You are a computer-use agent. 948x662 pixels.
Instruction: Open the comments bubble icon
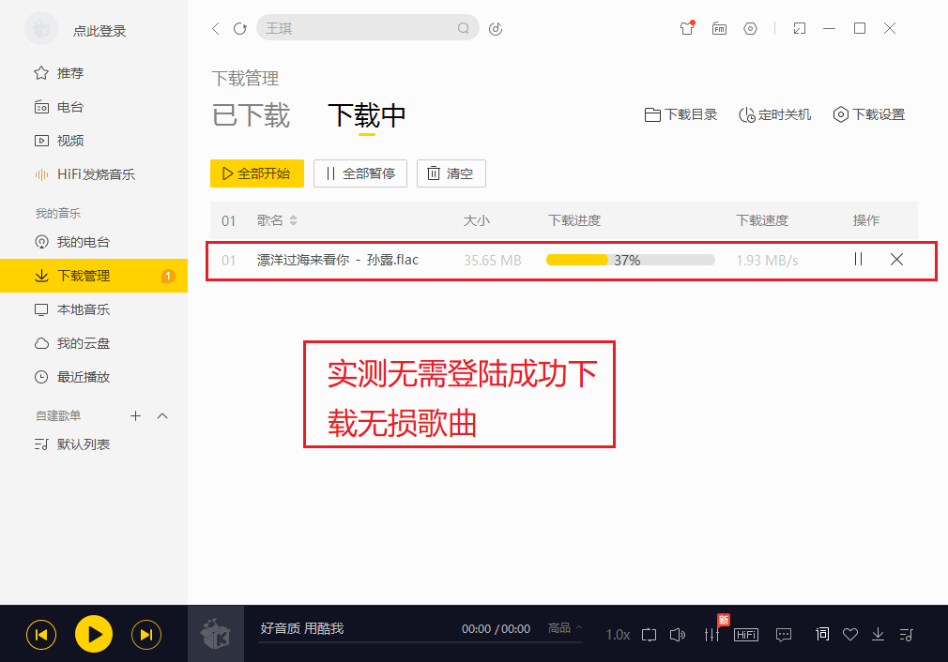(x=784, y=635)
